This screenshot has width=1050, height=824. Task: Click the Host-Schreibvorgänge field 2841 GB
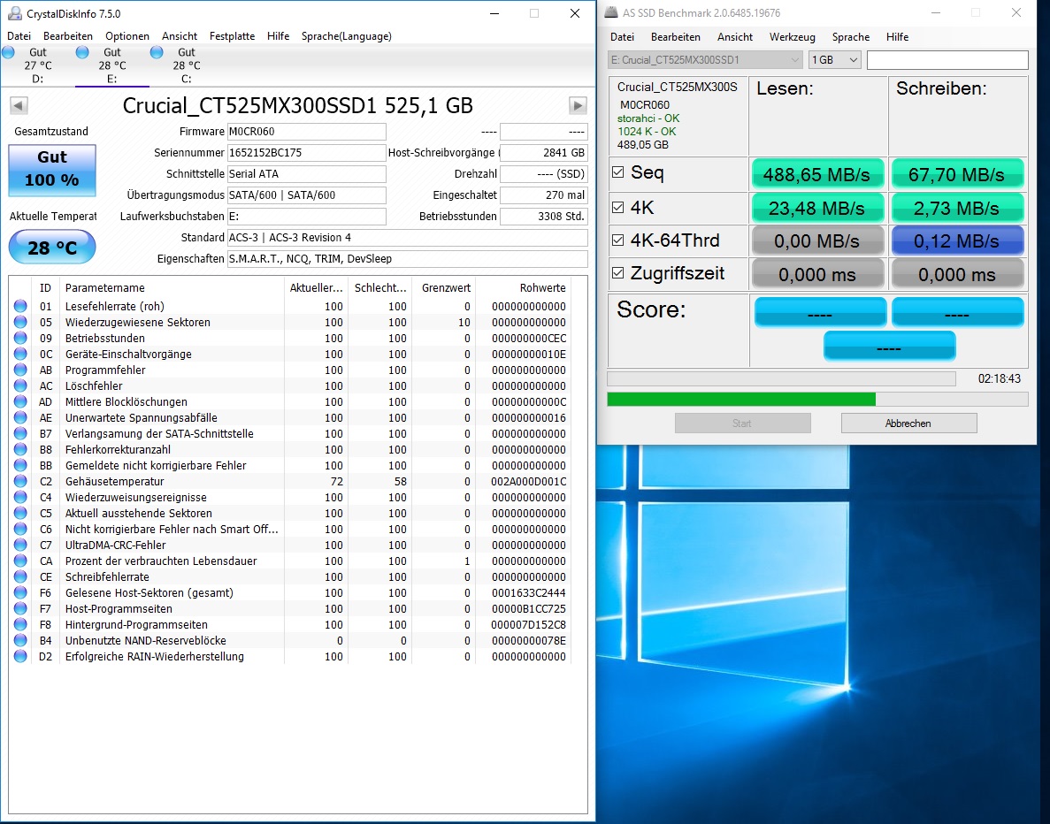point(544,153)
